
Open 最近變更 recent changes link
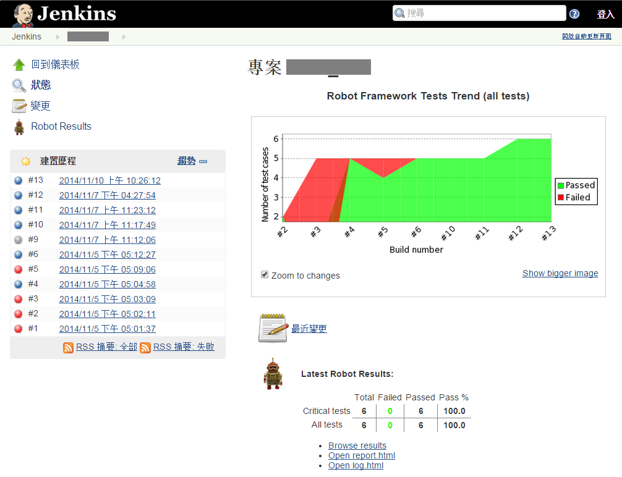pyautogui.click(x=309, y=329)
